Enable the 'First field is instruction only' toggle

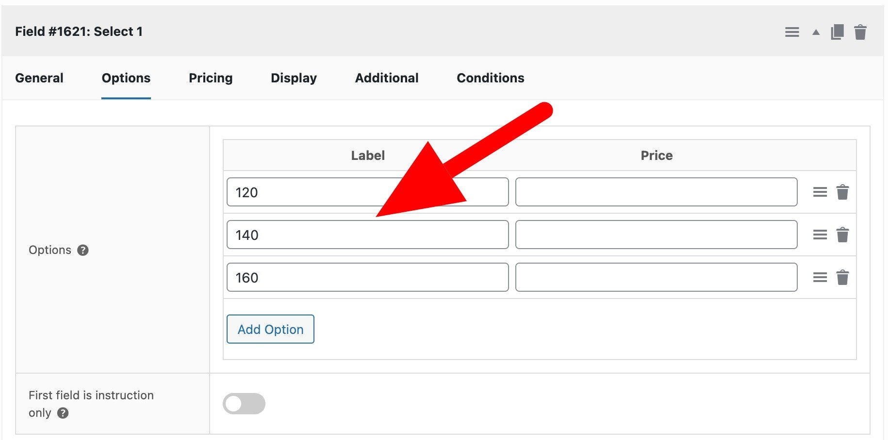coord(244,403)
